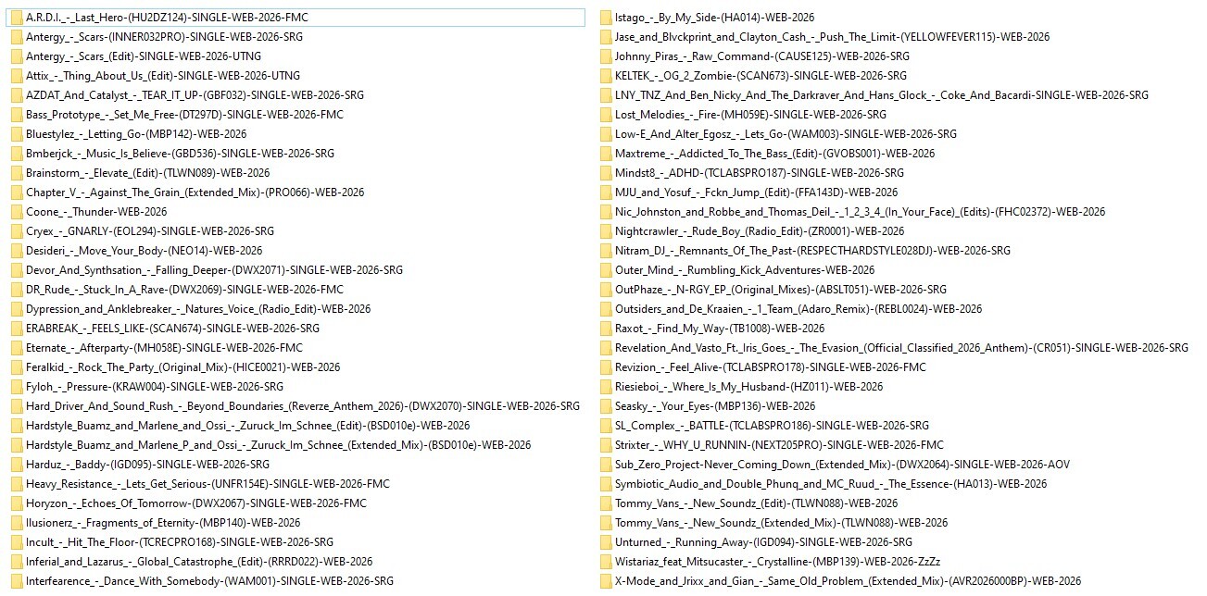Click LNY_TNZ Coke_And_Bacardi folder name
Viewport: 1207px width, 596px height.
click(x=881, y=95)
